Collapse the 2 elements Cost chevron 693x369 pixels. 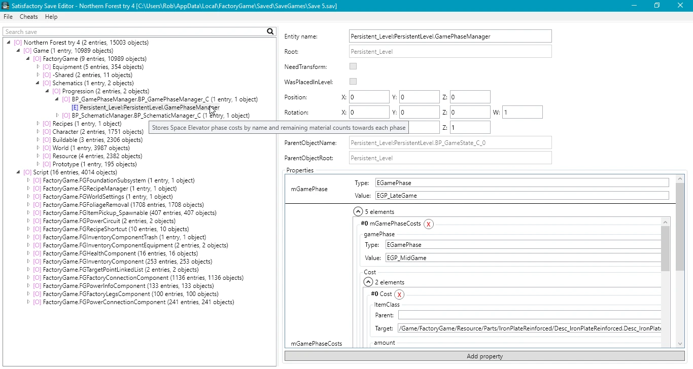[x=368, y=282]
